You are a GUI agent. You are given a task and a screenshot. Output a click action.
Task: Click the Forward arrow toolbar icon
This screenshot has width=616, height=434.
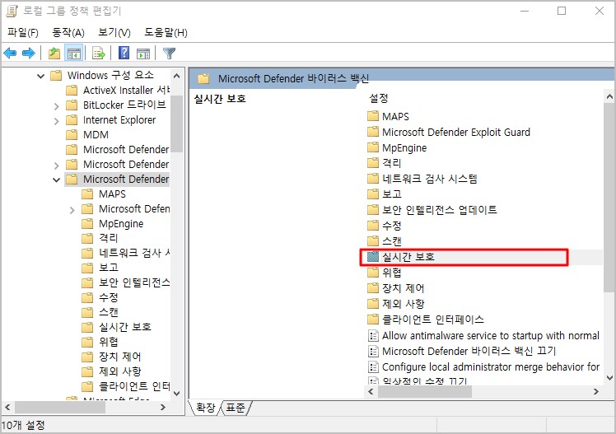coord(29,53)
